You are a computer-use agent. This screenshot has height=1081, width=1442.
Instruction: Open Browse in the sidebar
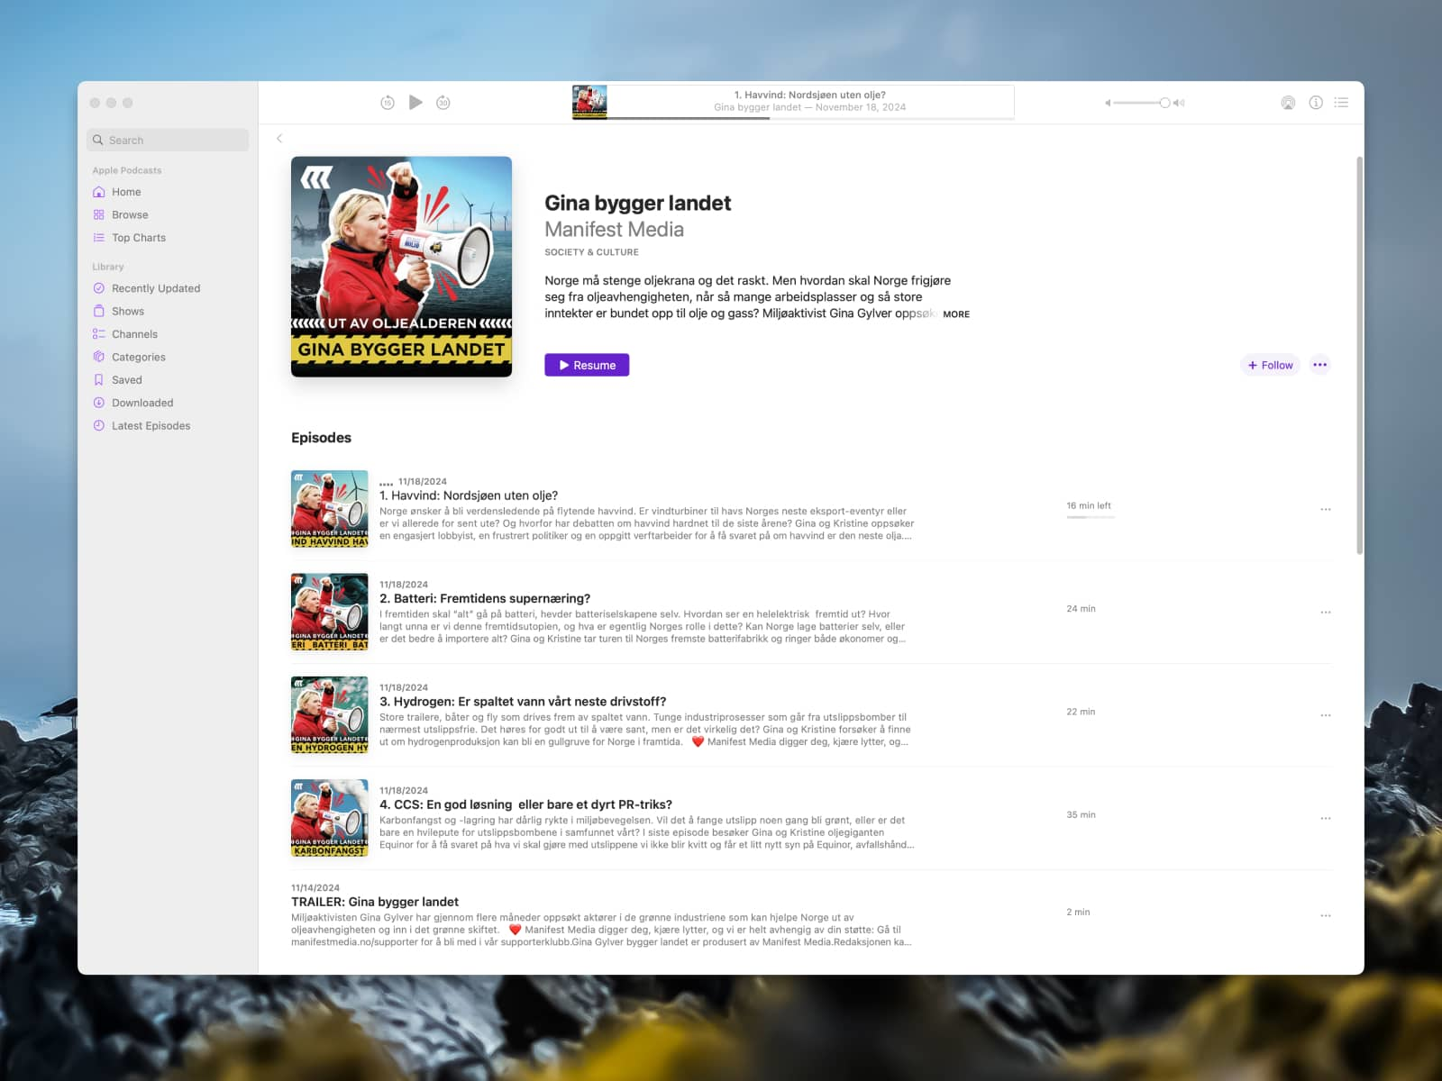(x=130, y=214)
